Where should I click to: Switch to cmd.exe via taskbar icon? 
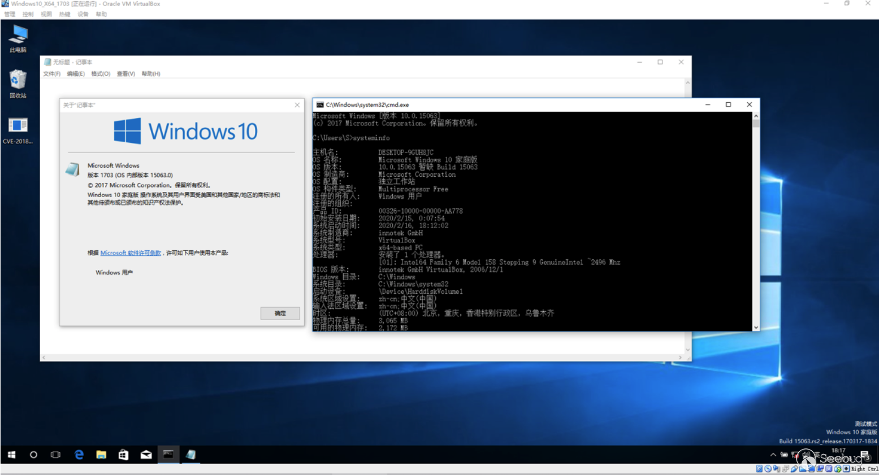168,455
